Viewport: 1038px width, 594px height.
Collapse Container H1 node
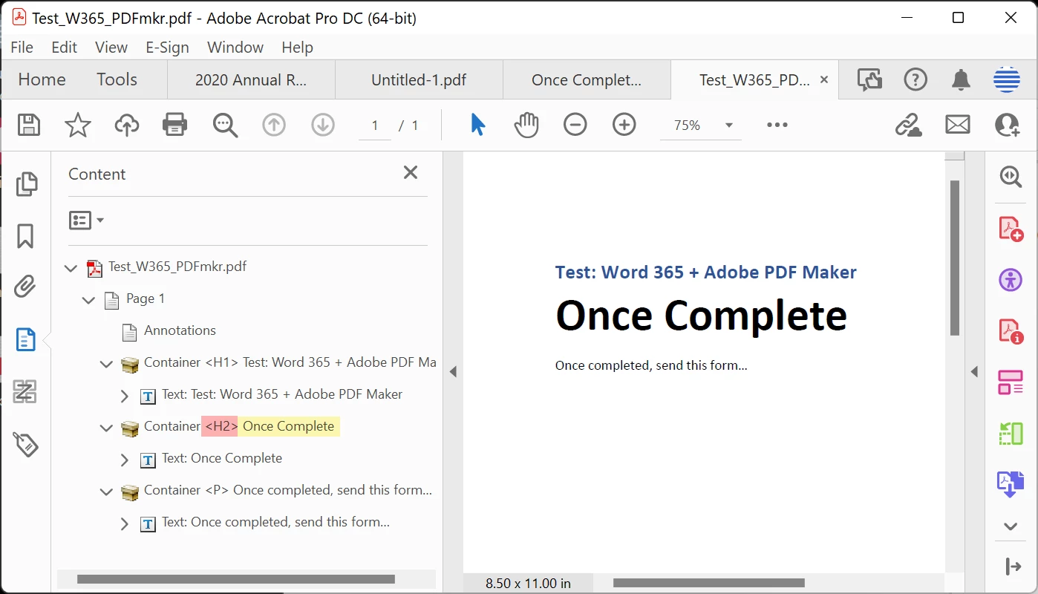click(107, 363)
